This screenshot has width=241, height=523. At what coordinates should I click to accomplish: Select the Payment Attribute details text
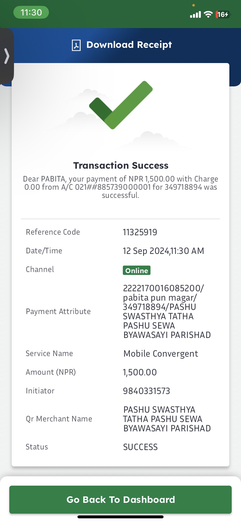click(x=167, y=311)
